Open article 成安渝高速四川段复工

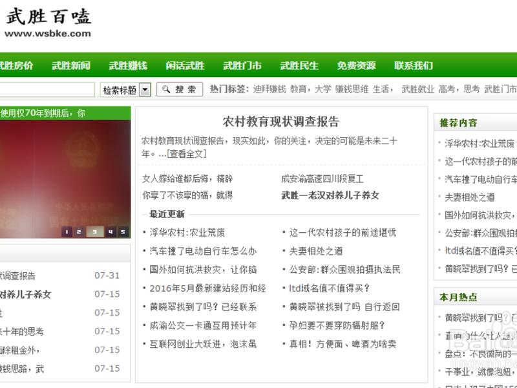322,179
